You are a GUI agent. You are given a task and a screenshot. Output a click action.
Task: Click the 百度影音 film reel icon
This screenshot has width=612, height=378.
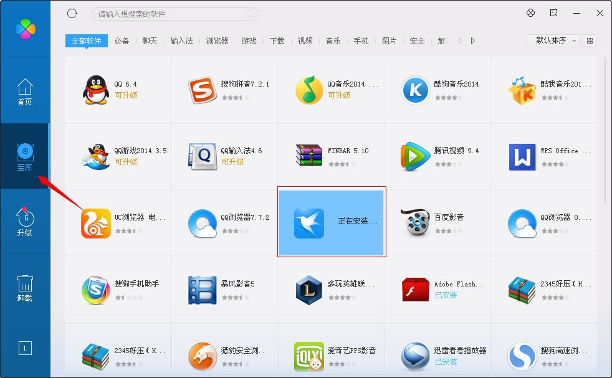[415, 222]
